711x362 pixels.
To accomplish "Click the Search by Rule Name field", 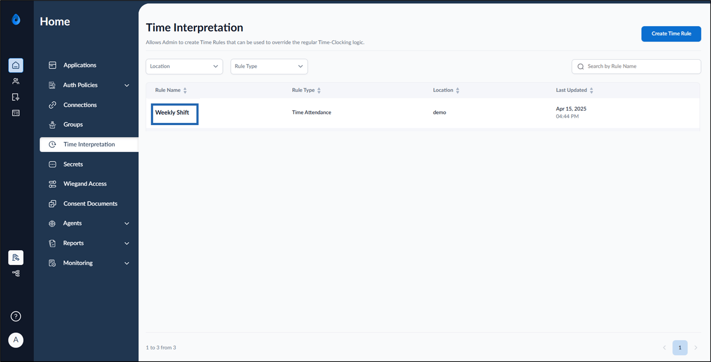I will click(636, 67).
